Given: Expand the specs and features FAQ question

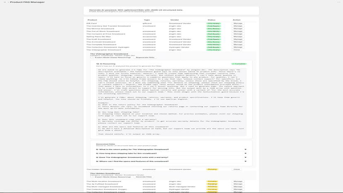Looking at the screenshot, I should pos(171,161).
